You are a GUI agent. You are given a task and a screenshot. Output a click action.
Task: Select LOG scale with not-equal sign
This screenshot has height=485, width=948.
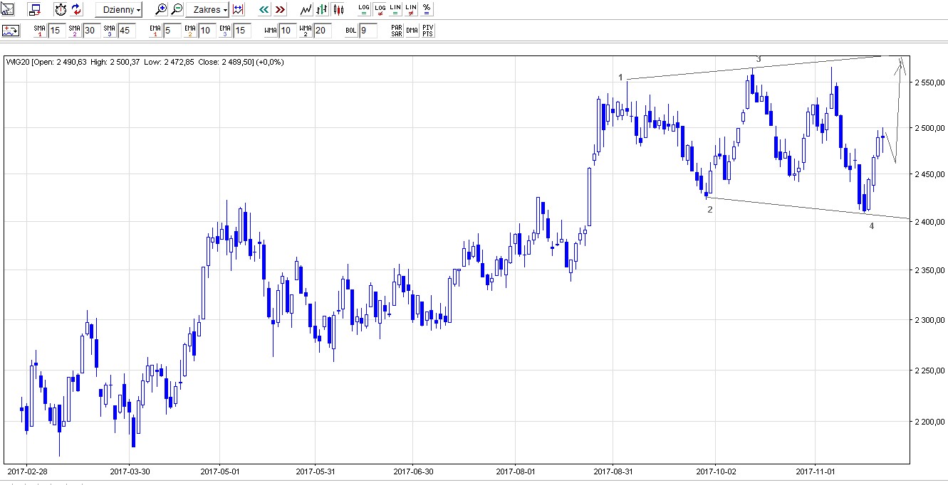point(380,10)
